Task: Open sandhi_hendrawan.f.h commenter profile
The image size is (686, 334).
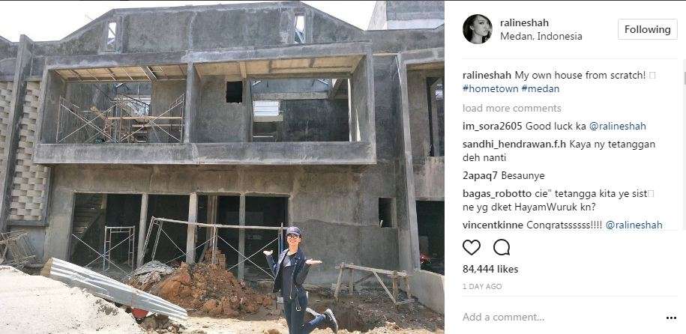Action: (x=515, y=145)
